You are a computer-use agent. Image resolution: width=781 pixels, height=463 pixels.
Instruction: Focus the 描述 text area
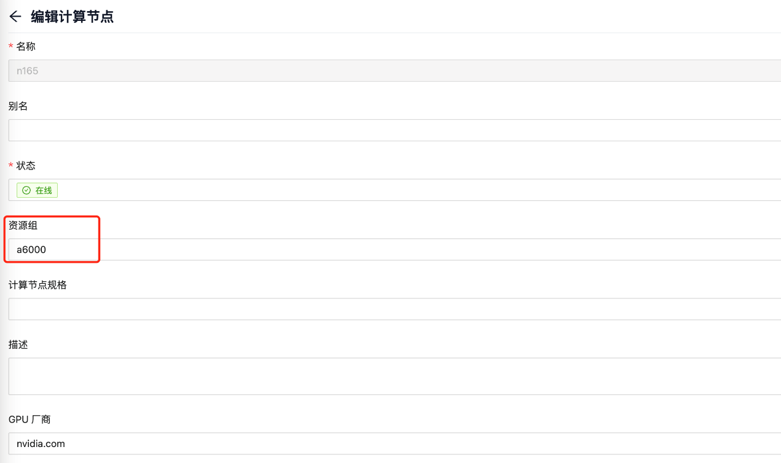point(394,376)
